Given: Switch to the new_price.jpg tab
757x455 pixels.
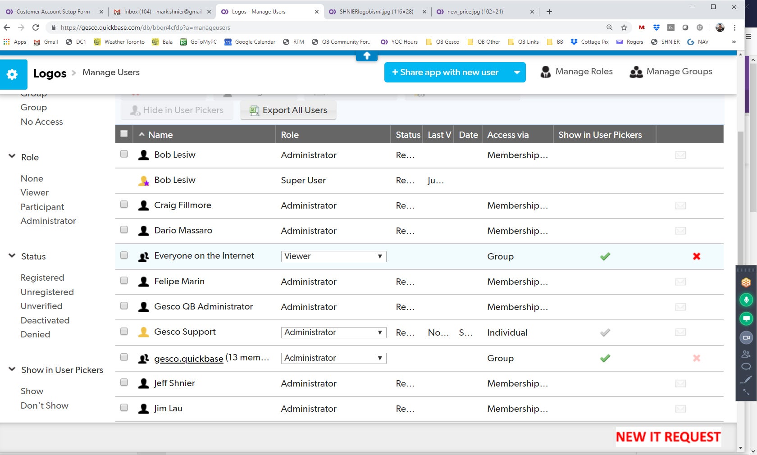Looking at the screenshot, I should pyautogui.click(x=485, y=12).
